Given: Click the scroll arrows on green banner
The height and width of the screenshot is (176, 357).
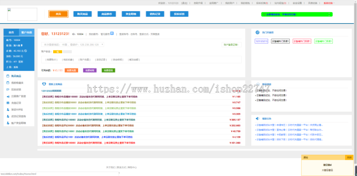Looking at the screenshot, I should point(329,14).
